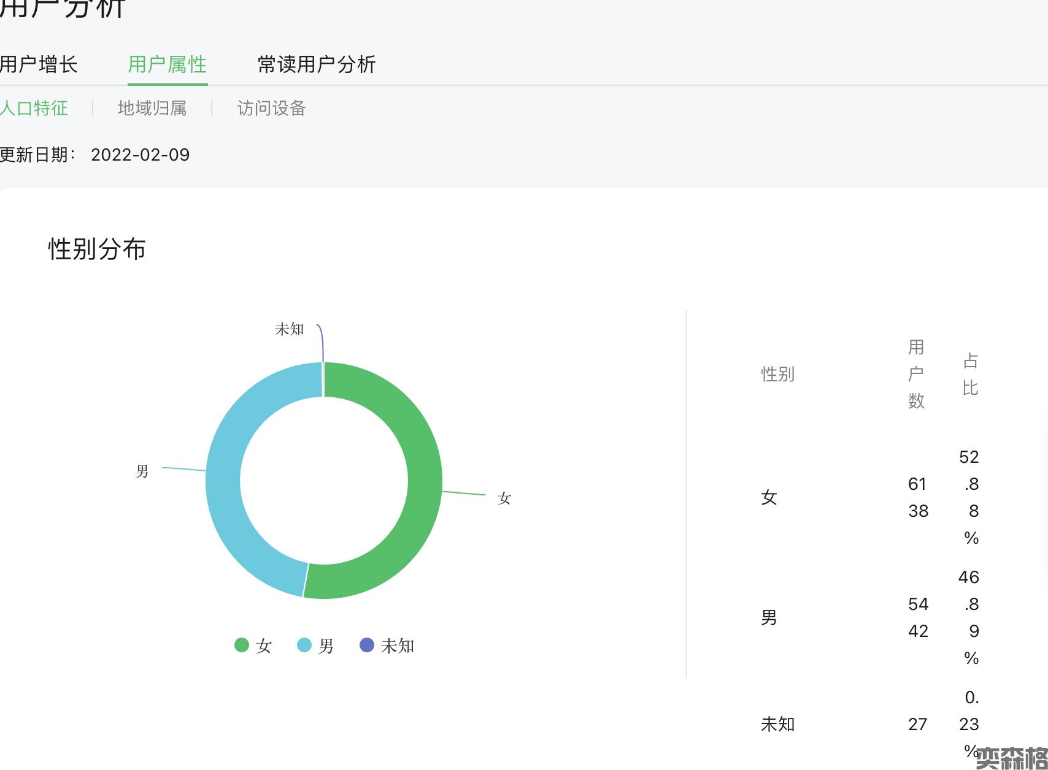1048x770 pixels.
Task: Click the 未知 label above the chart
Action: pos(290,329)
